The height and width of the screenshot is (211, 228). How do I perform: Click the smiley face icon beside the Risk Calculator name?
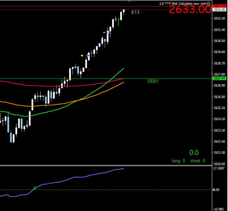click(x=208, y=4)
